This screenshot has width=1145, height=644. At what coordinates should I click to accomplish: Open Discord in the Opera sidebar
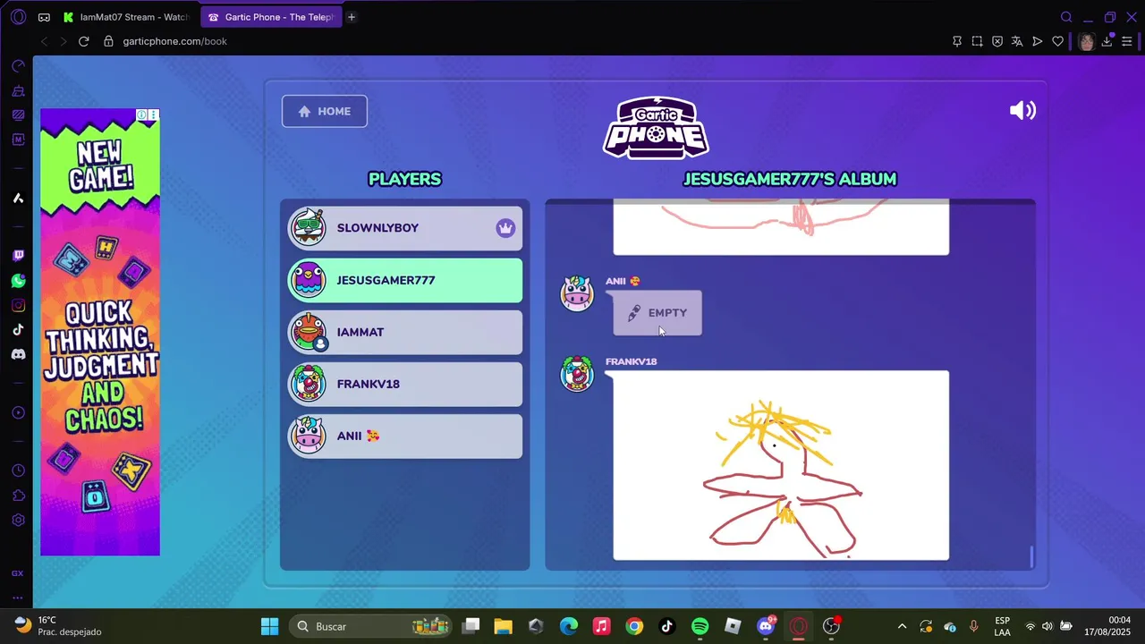(18, 354)
